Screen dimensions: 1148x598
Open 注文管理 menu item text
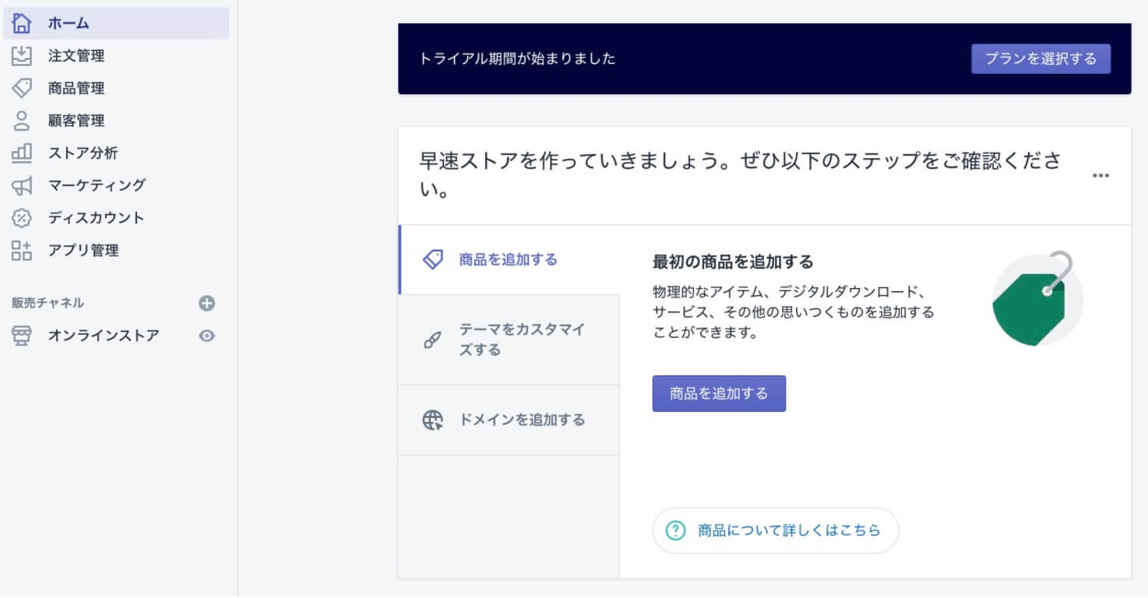tap(76, 56)
